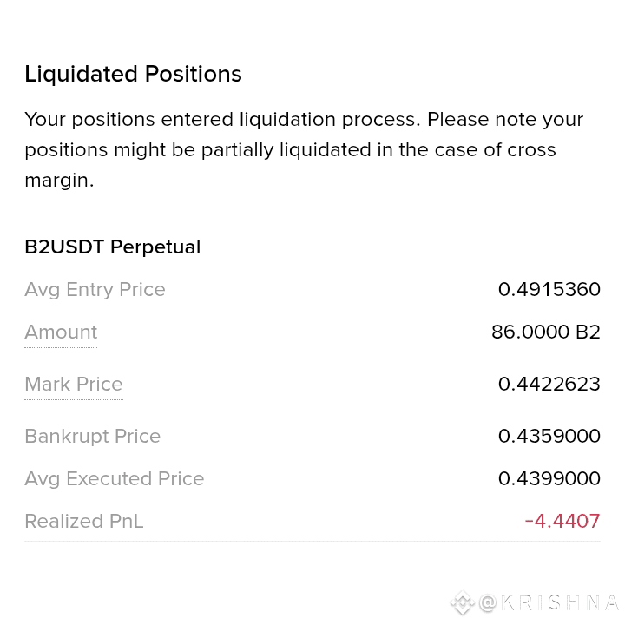
Task: Click the 86.0000 B2 amount value
Action: pyautogui.click(x=546, y=332)
